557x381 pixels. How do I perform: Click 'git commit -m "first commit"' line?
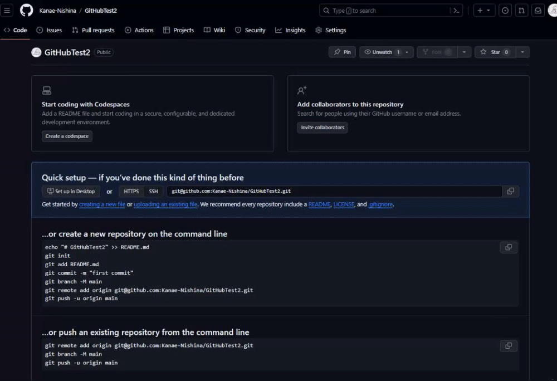point(89,273)
